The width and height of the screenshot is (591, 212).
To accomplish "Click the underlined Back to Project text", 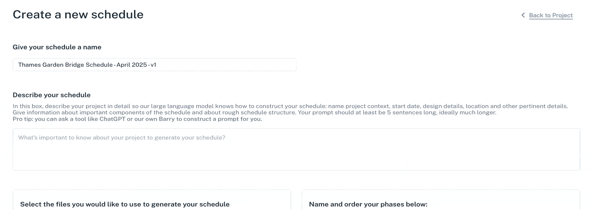I will pos(551,15).
